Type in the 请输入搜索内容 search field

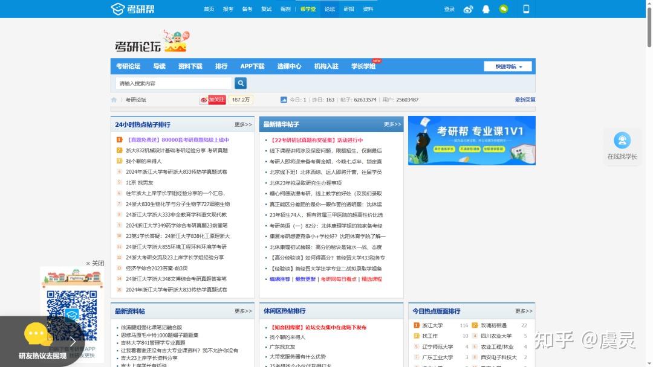(x=172, y=83)
